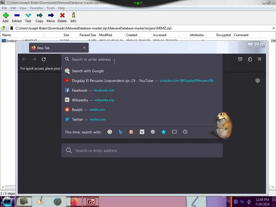Screen dimensions: 276x207
Task: Open the 7-Zip View menu
Action: [23, 8]
